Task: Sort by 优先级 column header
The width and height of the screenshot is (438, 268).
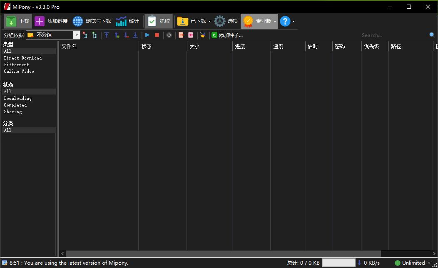Action: tap(375, 46)
